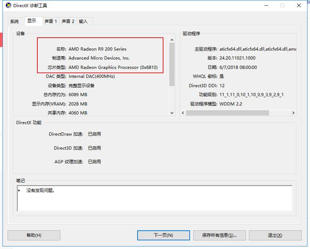Click the 2028 MB VRAM value
Viewport: 310px width, 249px height.
click(78, 104)
